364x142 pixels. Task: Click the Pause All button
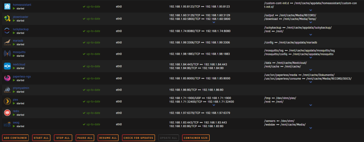(85, 138)
